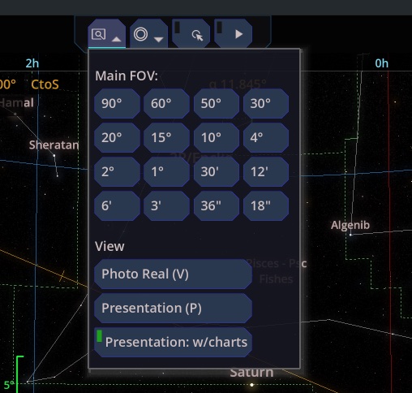The width and height of the screenshot is (412, 393).
Task: Click the Hamal star label
Action: 17,103
